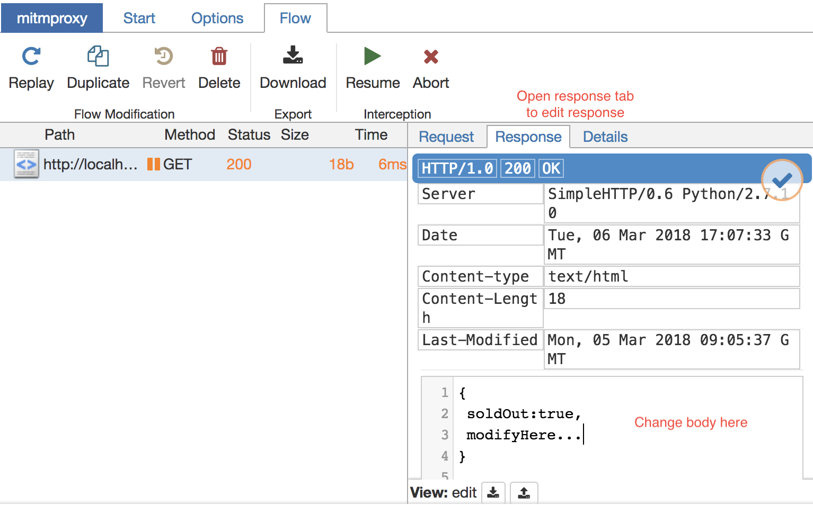This screenshot has width=813, height=505.
Task: Click the upload body icon near View
Action: click(x=524, y=493)
